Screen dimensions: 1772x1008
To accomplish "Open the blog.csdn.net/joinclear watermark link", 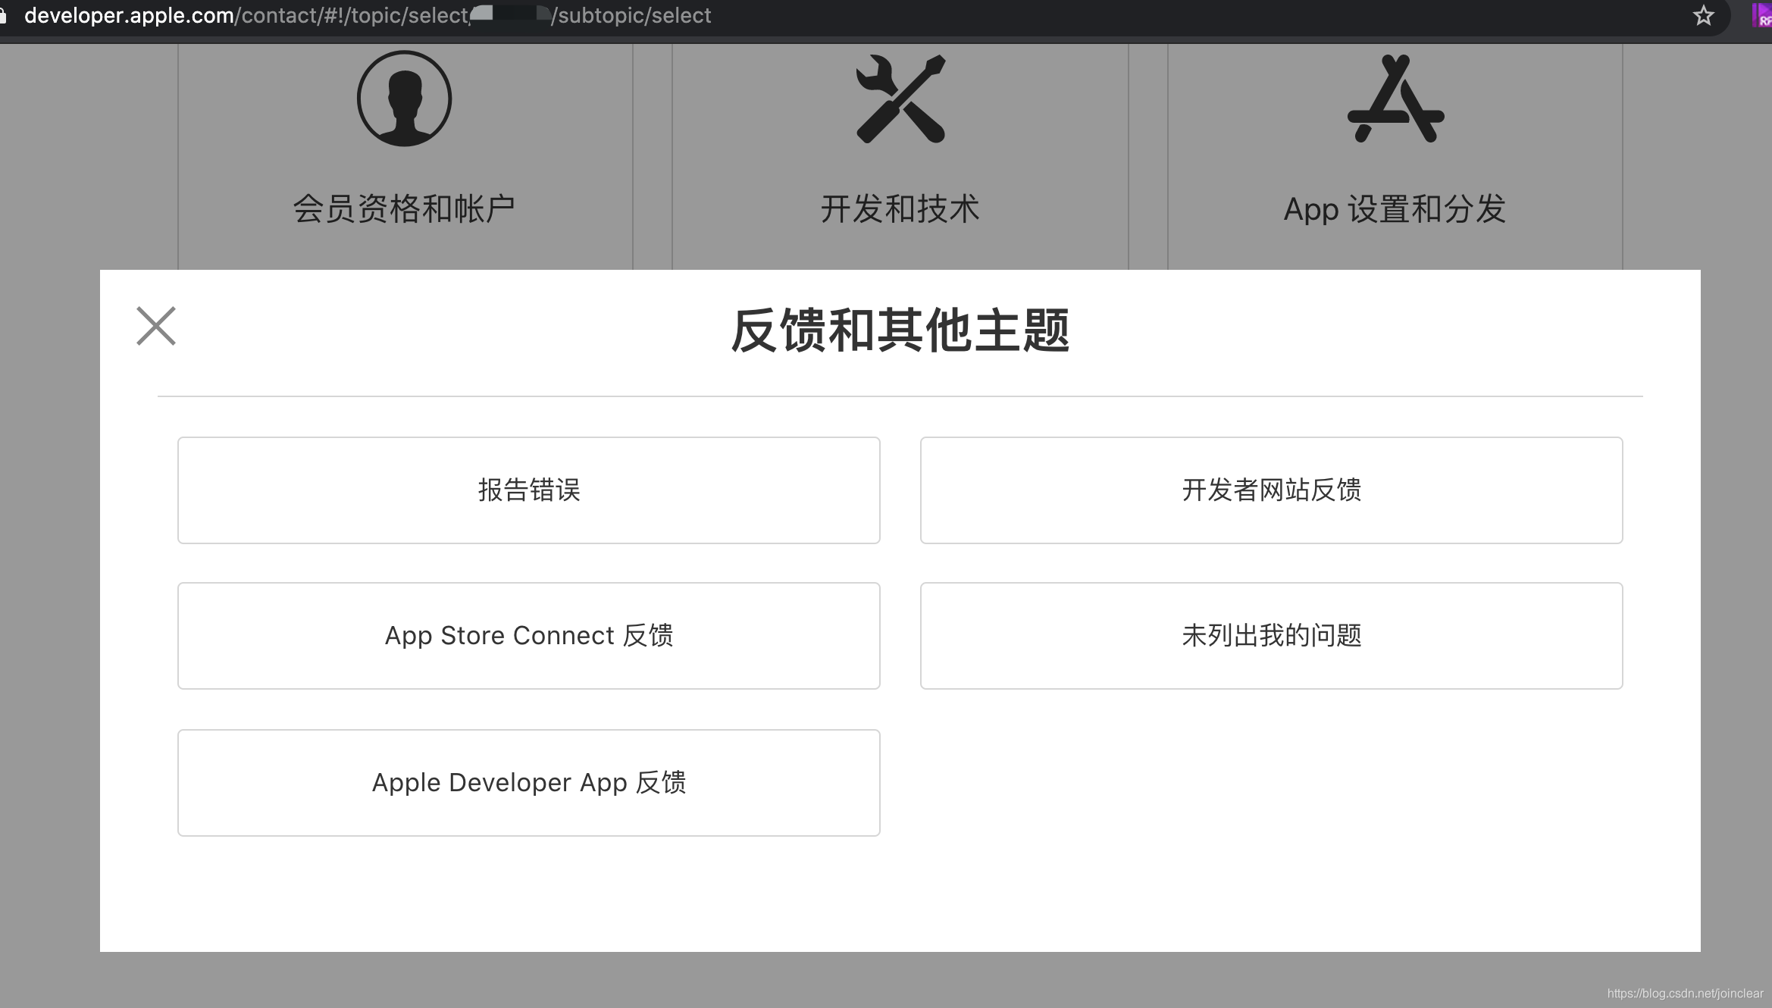I will click(x=1684, y=994).
